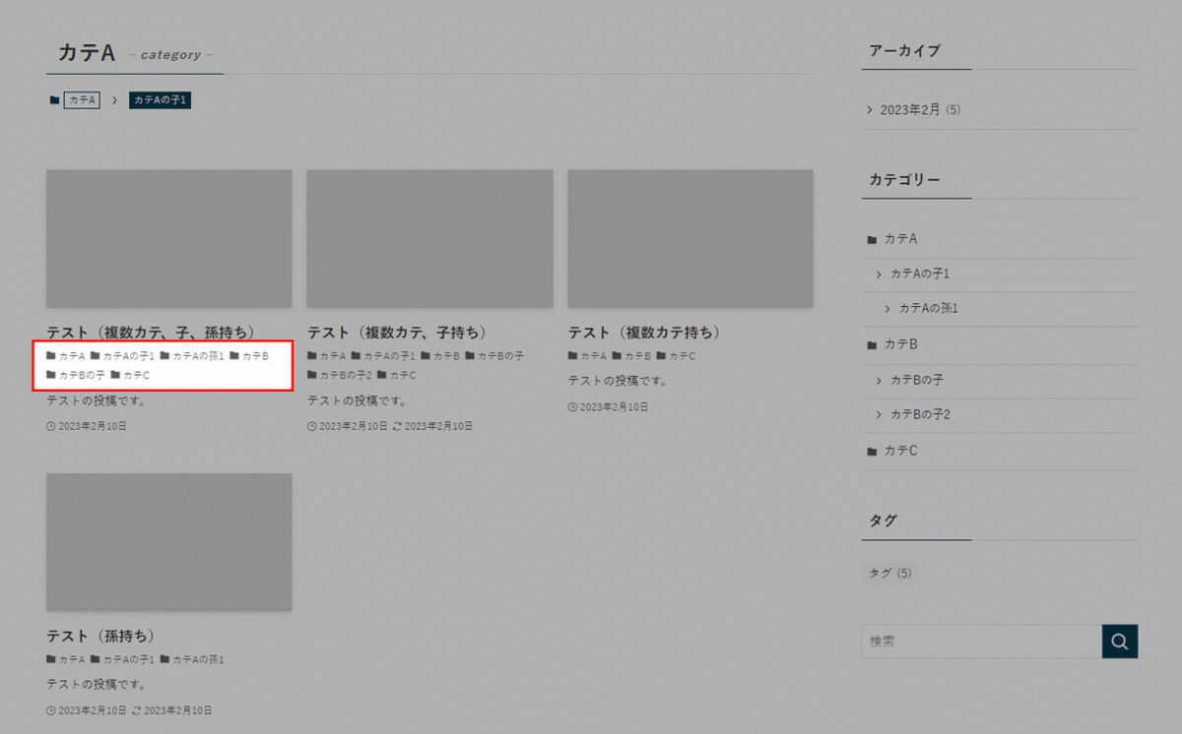Click clock icon under テスト（複数カテ、子持ち） post

pos(312,427)
